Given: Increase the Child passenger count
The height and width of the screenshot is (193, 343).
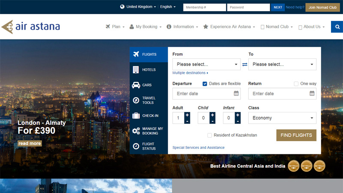Looking at the screenshot, I should (x=212, y=115).
